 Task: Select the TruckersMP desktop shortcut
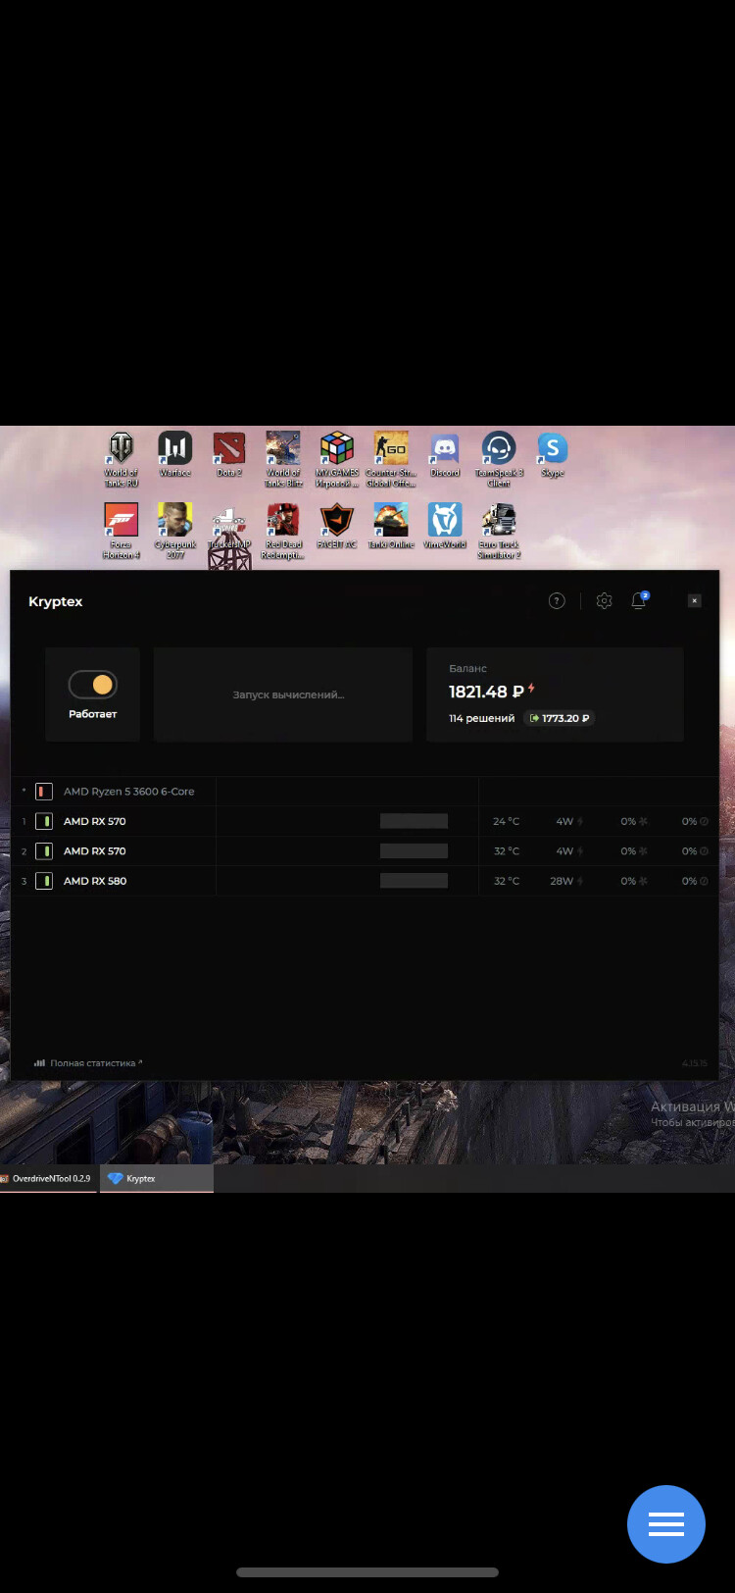pyautogui.click(x=229, y=528)
